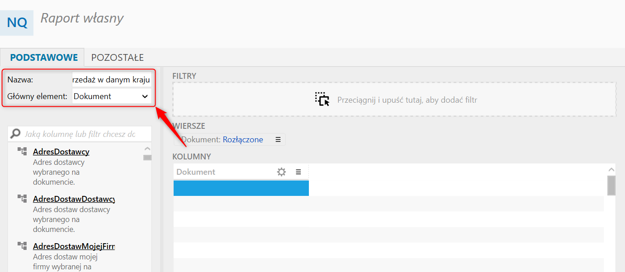Screen dimensions: 625x272
Task: Click the Nazwa text input field
Action: pos(111,80)
